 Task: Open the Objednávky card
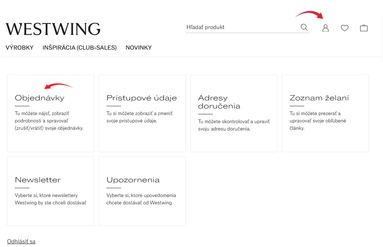click(x=50, y=113)
